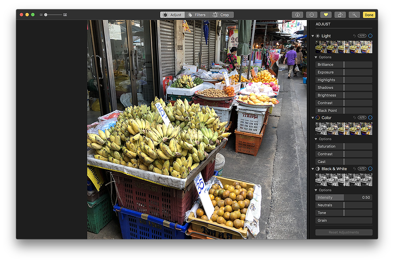Image resolution: width=394 pixels, height=262 pixels.
Task: Click the yellow Done button
Action: [x=369, y=15]
